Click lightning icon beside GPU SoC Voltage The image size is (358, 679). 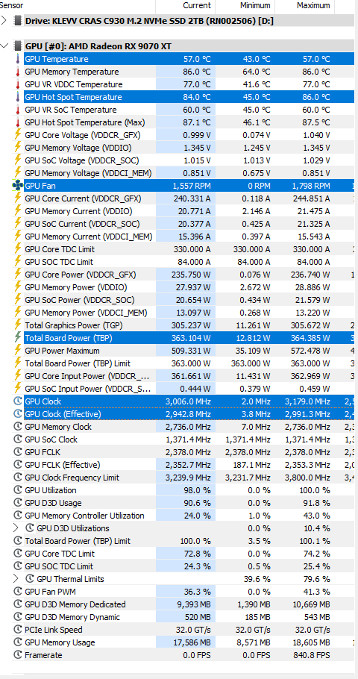(x=18, y=160)
